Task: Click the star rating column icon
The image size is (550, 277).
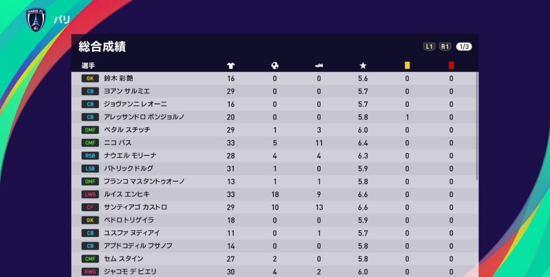Action: [363, 65]
